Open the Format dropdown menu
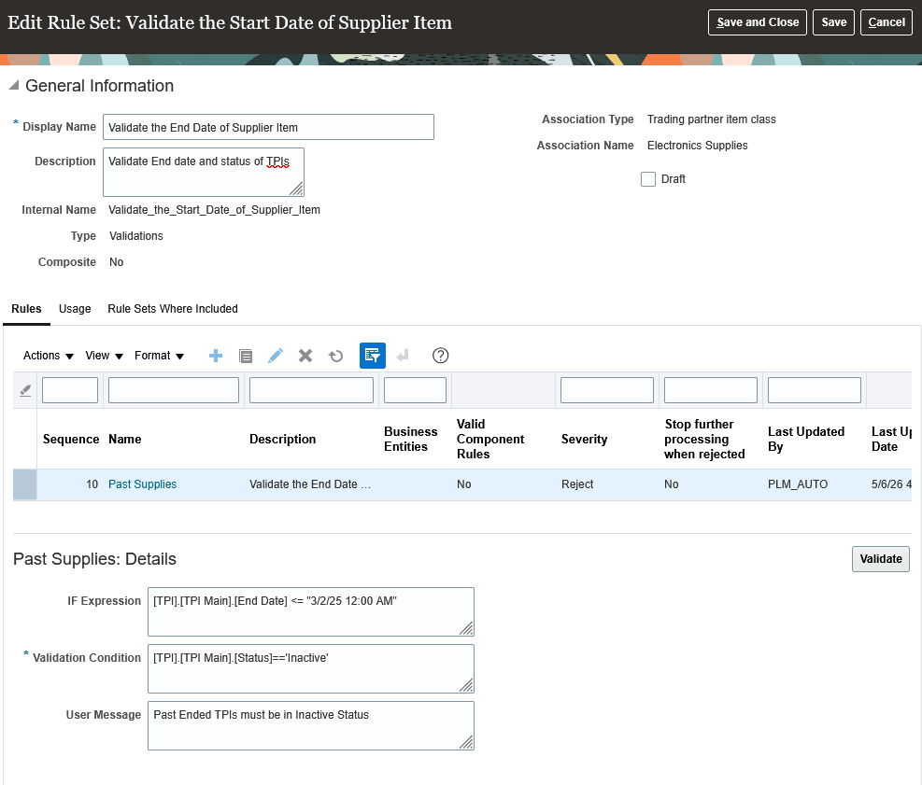Viewport: 922px width, 785px height. pyautogui.click(x=159, y=356)
